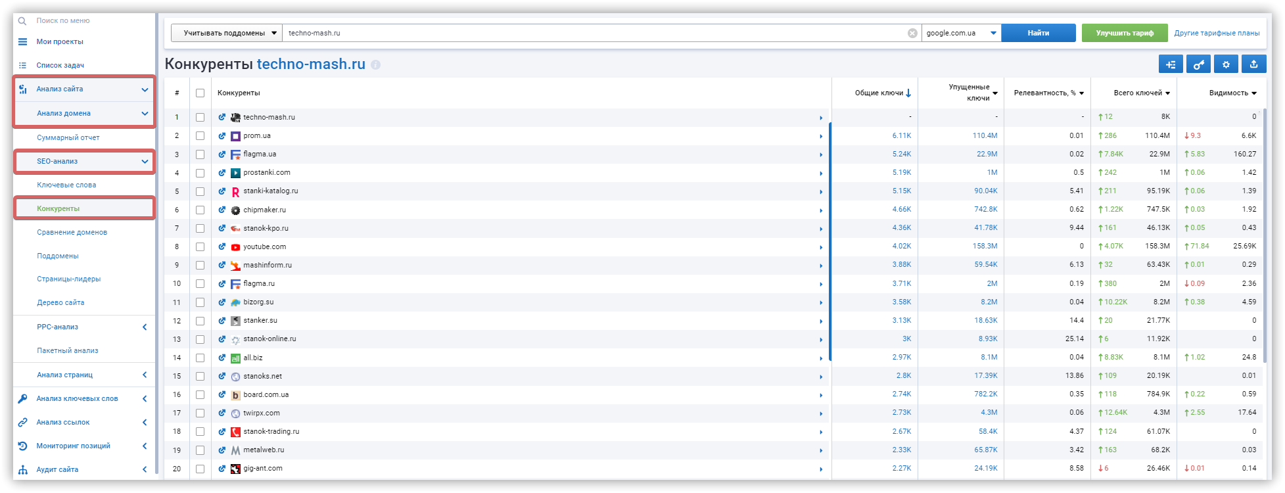This screenshot has width=1285, height=493.
Task: Open Ключевые слова menu item
Action: [x=66, y=185]
